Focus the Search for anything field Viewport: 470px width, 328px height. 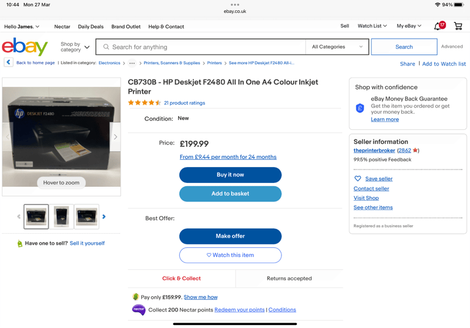pyautogui.click(x=201, y=47)
